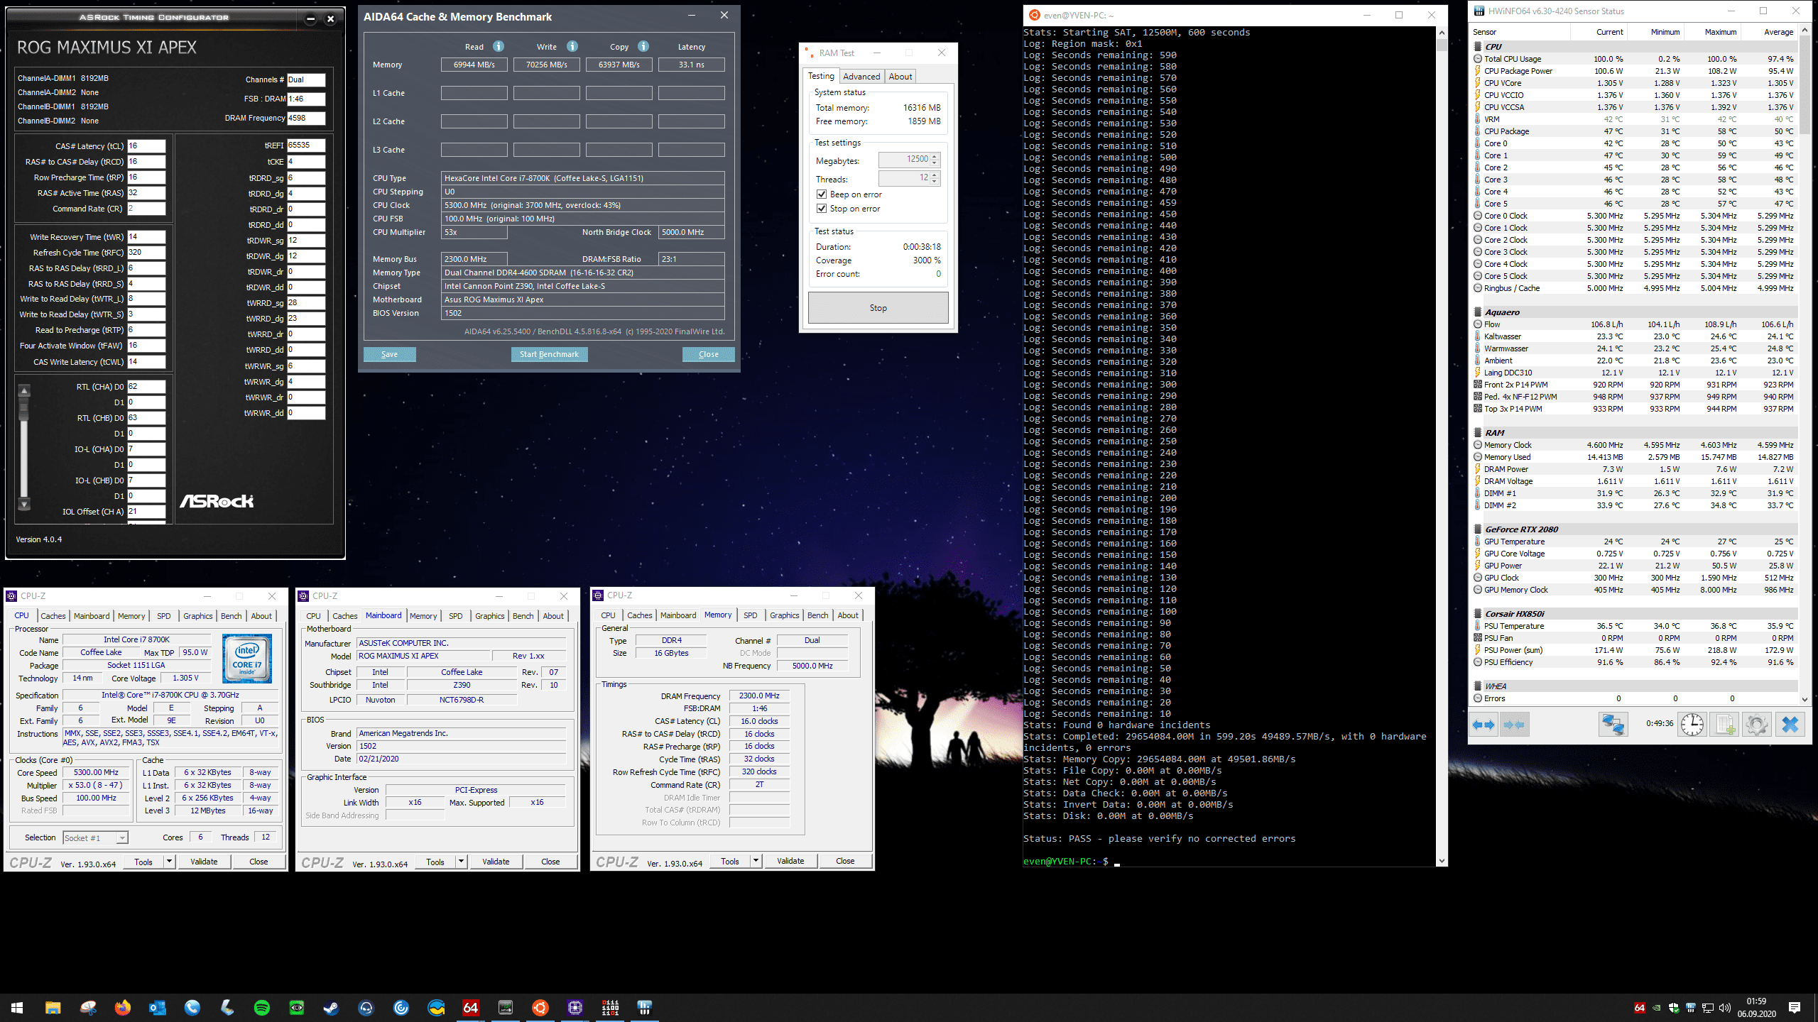Open Tools dropdown arrow in CPU-Z Mainboard window
Screen dimensions: 1818x1022
(x=461, y=862)
